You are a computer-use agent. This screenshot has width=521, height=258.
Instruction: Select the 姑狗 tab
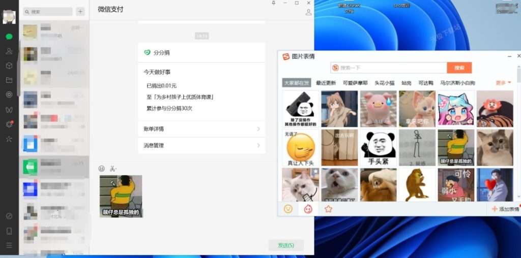(407, 83)
